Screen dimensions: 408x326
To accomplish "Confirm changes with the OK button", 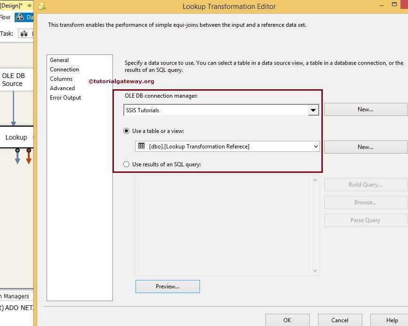I will (287, 319).
